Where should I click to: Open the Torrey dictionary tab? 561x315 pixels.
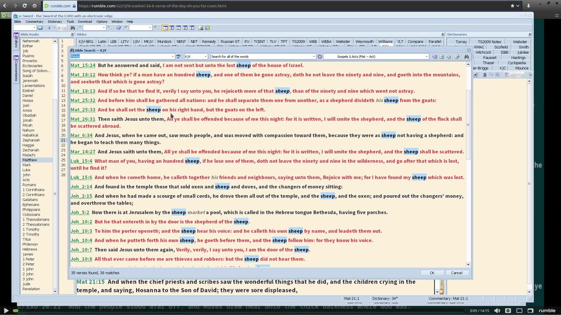pyautogui.click(x=461, y=42)
